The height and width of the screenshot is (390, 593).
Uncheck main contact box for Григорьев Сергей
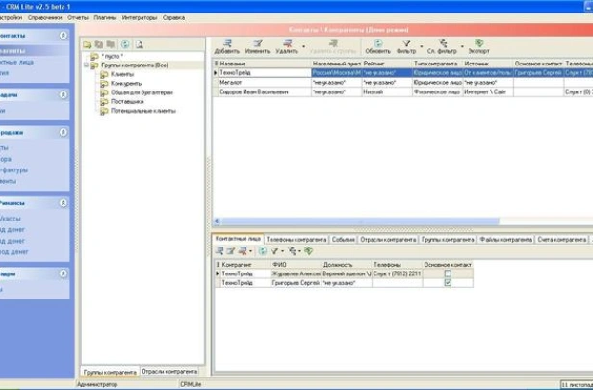[x=448, y=282]
